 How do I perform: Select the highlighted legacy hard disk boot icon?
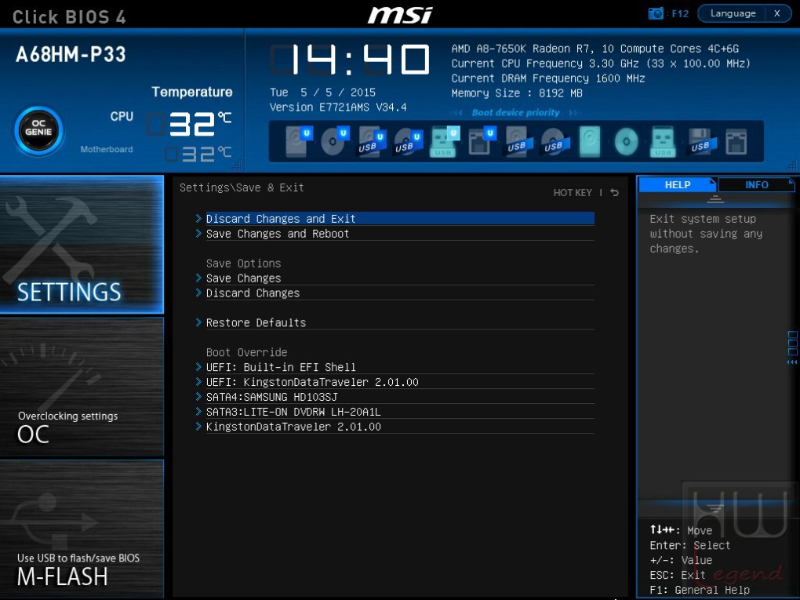tap(590, 141)
